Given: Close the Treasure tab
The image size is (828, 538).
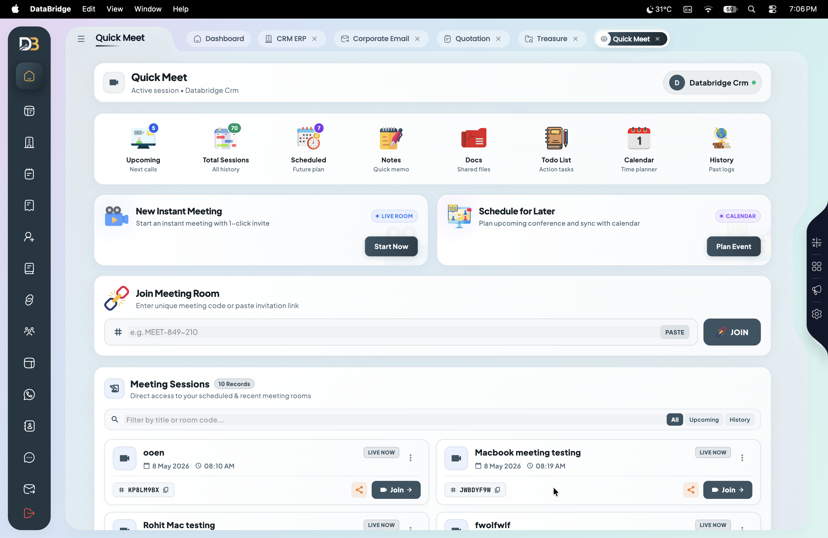Looking at the screenshot, I should [575, 39].
